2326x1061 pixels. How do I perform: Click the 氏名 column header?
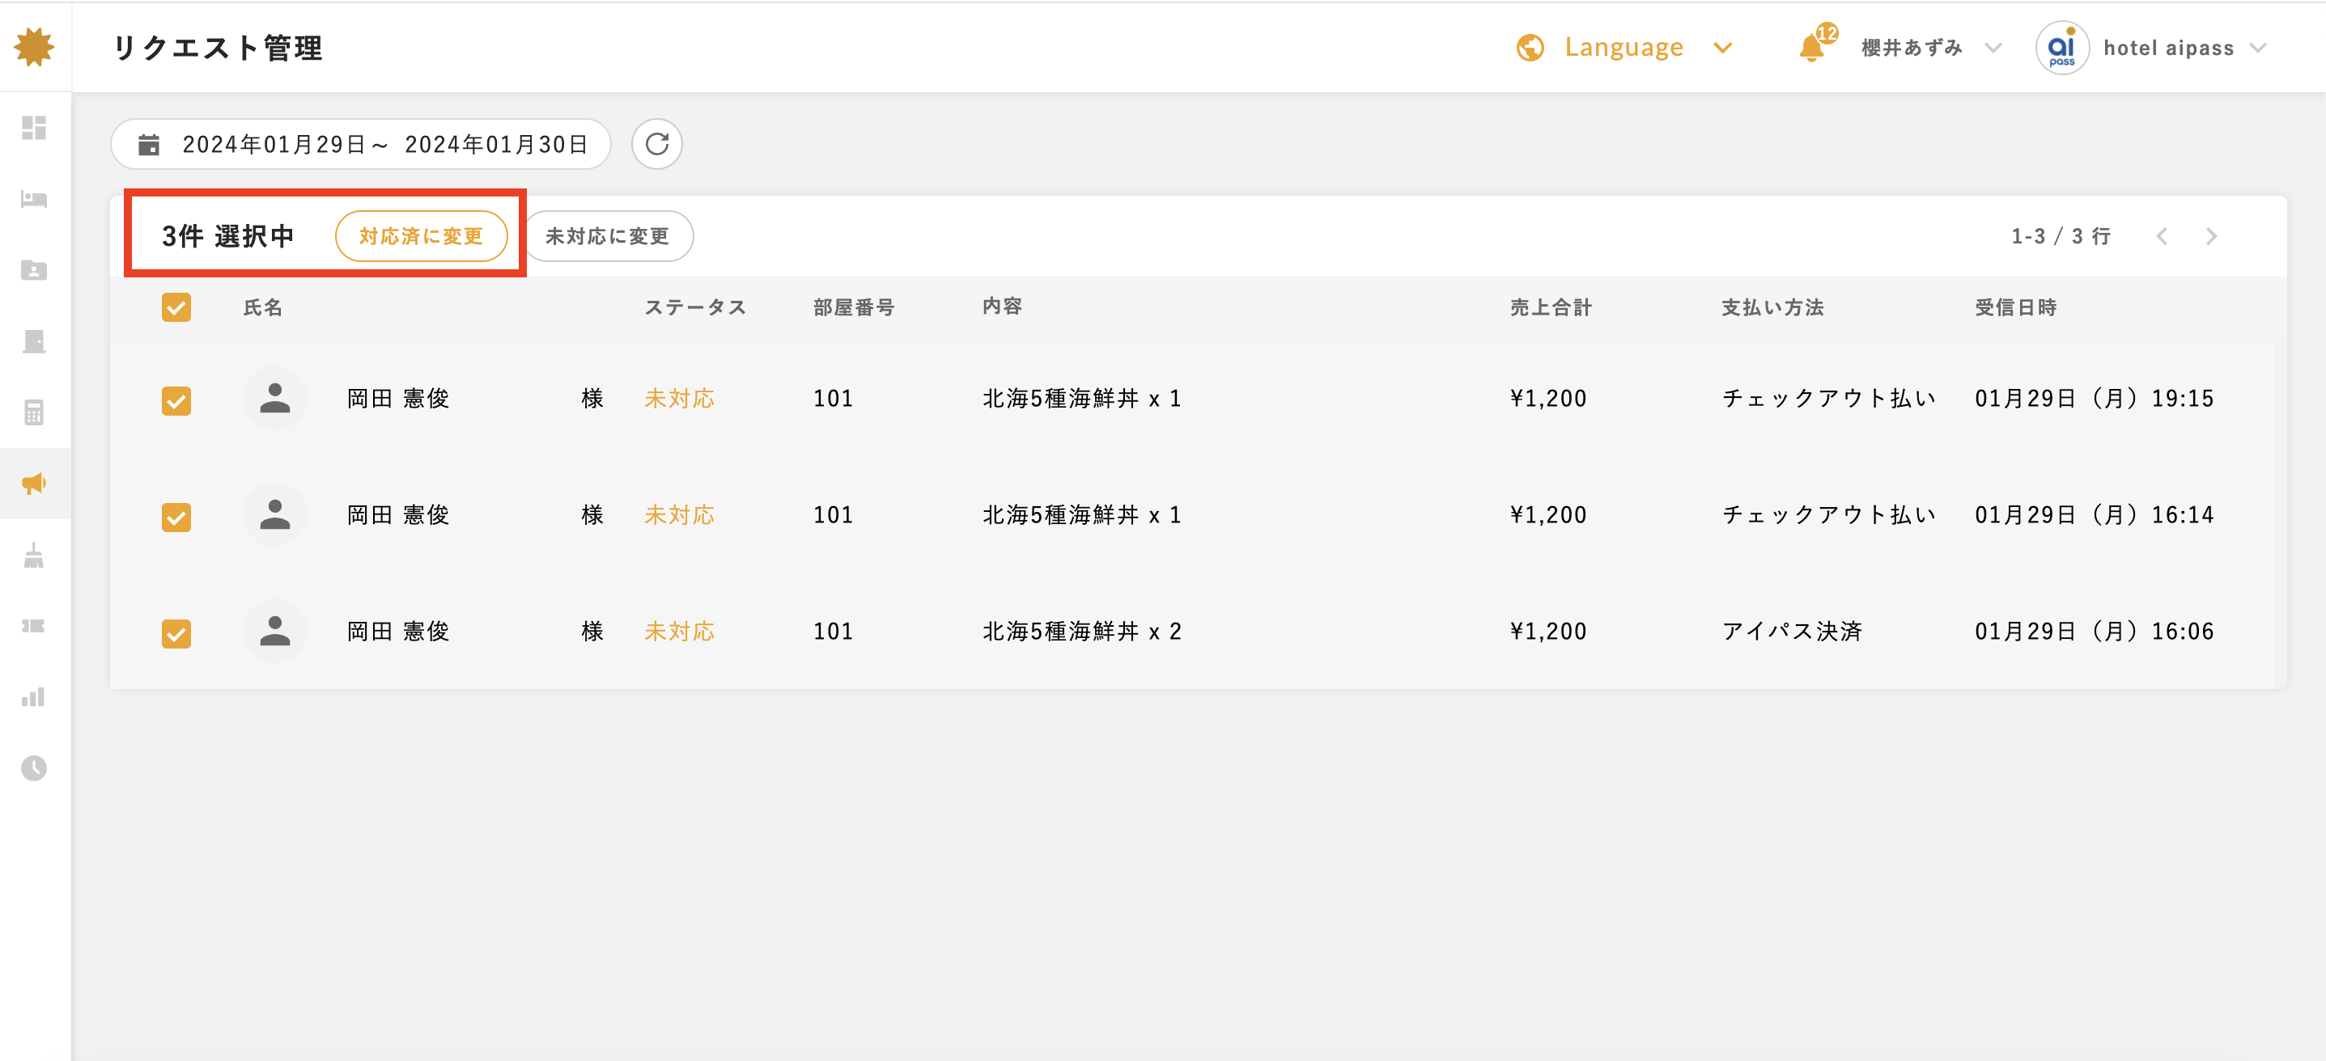263,307
